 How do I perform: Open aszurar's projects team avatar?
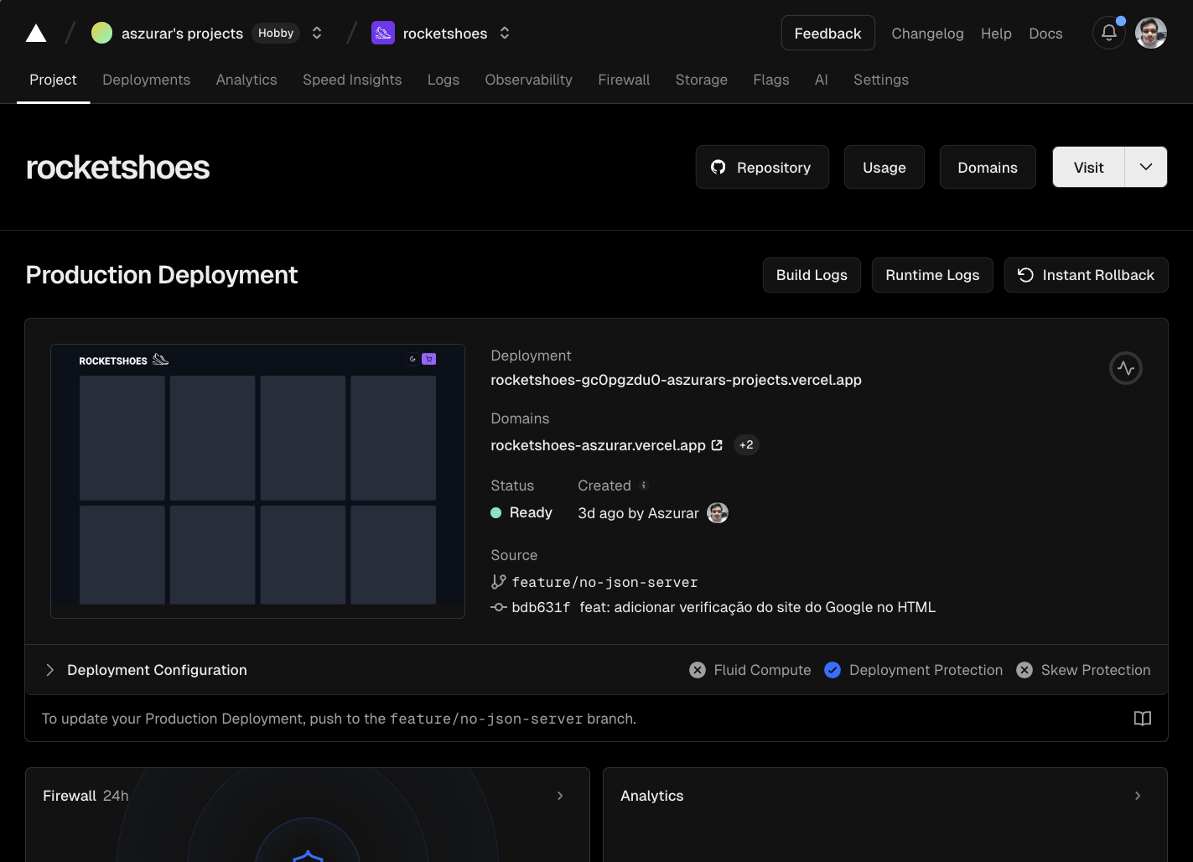coord(101,33)
